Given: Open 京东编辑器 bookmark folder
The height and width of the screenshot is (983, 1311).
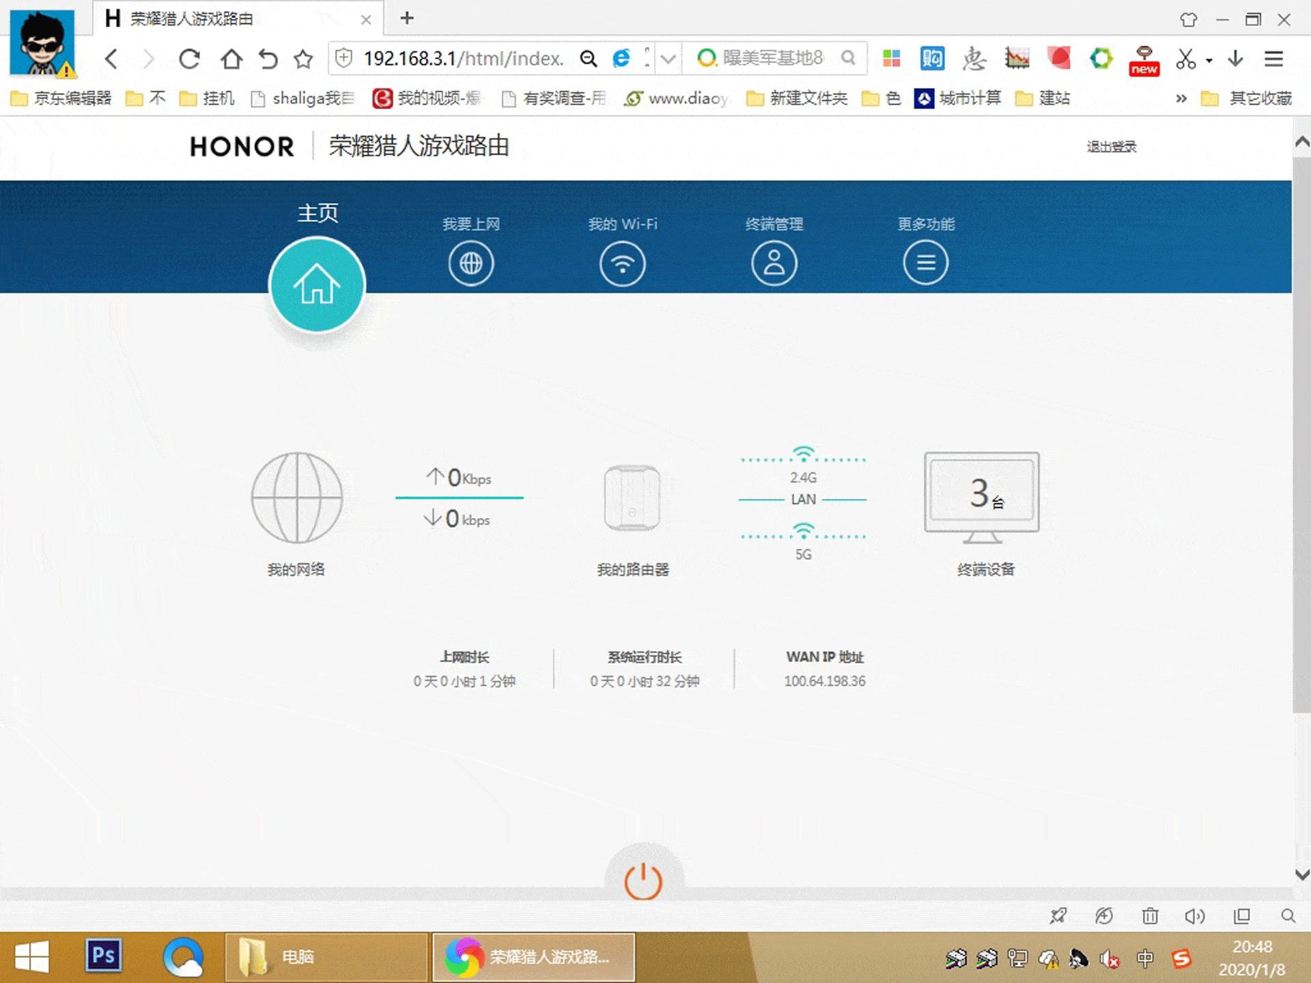Looking at the screenshot, I should click(x=61, y=98).
